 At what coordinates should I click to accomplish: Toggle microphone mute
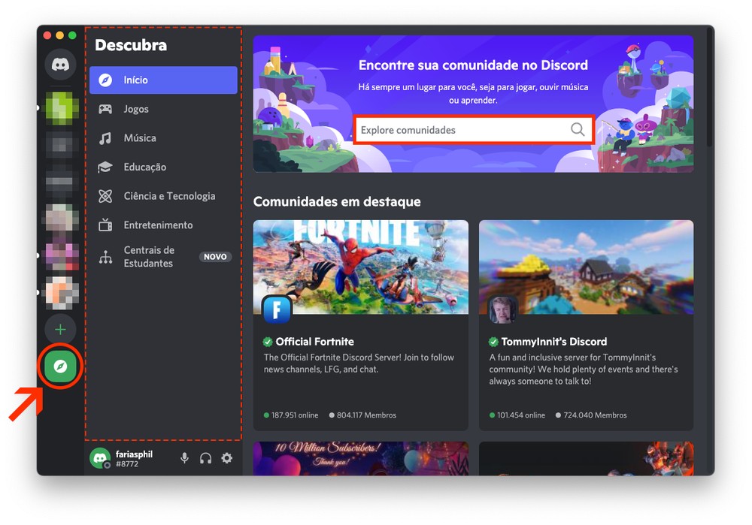[x=184, y=458]
